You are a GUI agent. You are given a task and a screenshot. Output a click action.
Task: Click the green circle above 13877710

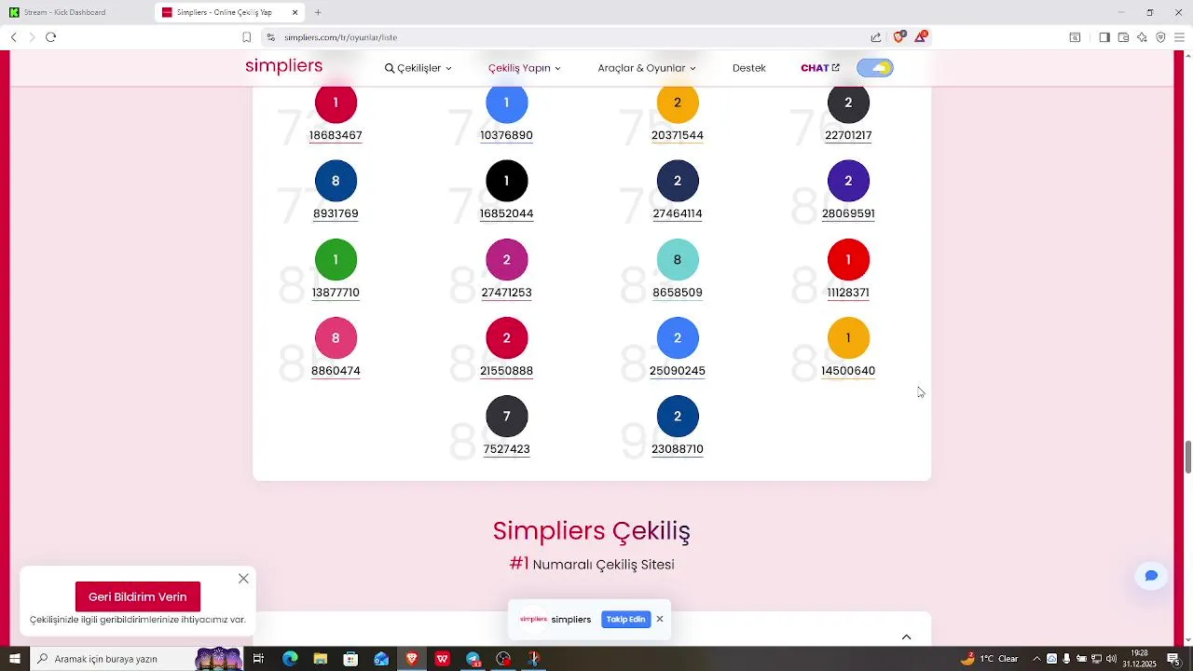pos(336,259)
